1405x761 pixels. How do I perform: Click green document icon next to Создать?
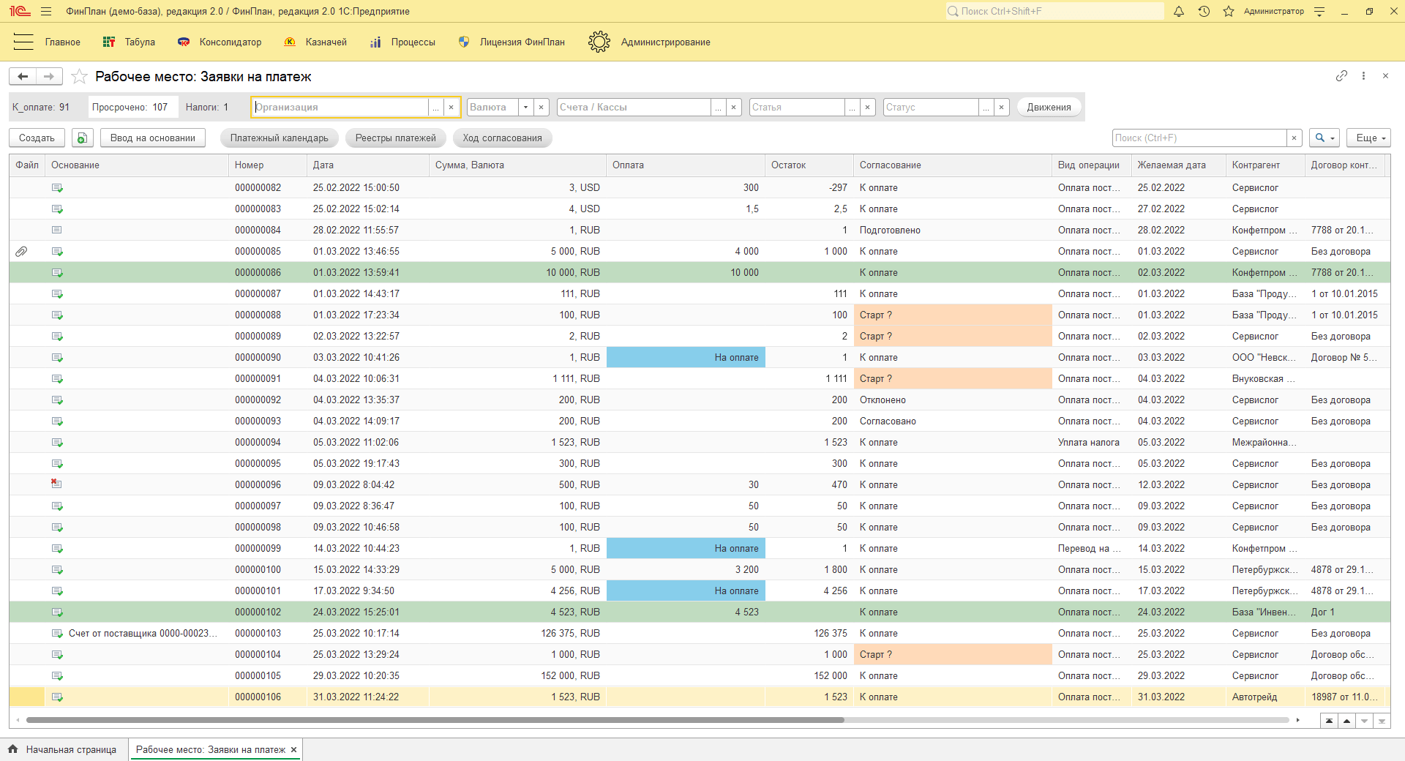click(x=82, y=138)
